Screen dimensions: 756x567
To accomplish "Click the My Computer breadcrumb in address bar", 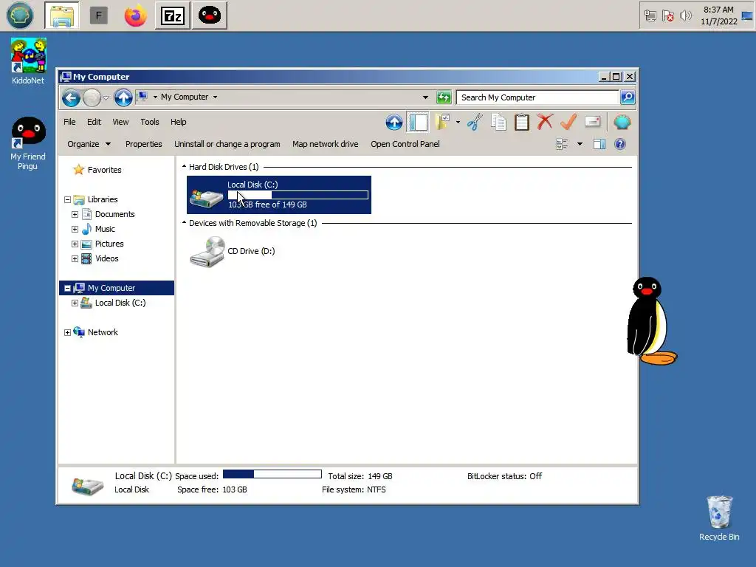I will click(185, 97).
